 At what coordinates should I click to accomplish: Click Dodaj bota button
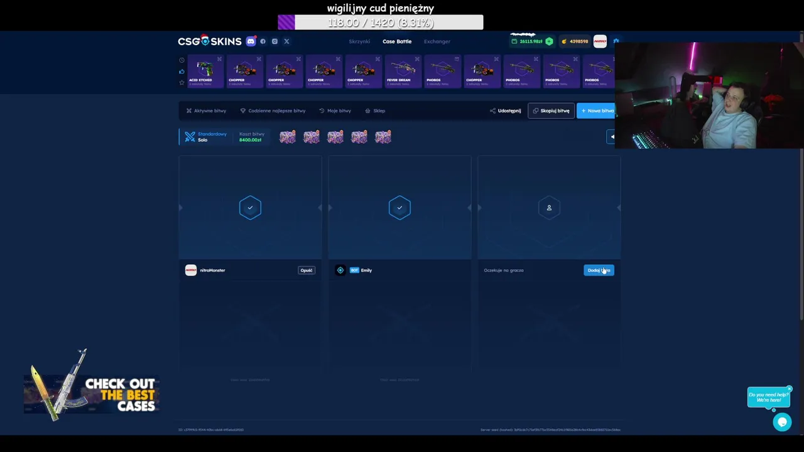(599, 270)
